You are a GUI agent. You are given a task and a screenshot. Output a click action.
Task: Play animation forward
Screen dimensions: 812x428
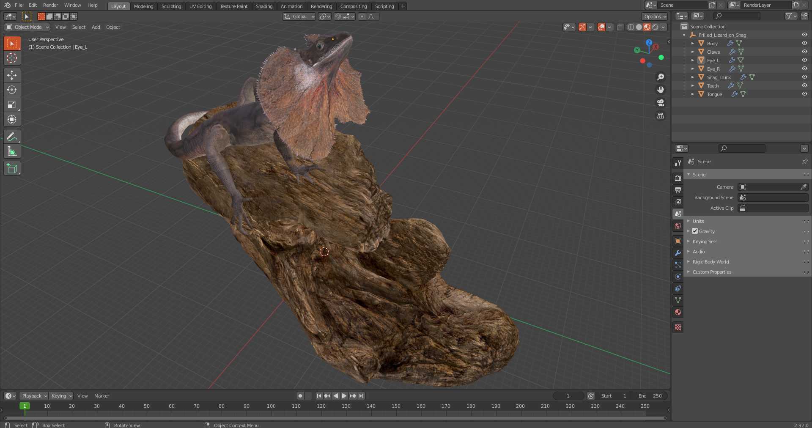(344, 396)
